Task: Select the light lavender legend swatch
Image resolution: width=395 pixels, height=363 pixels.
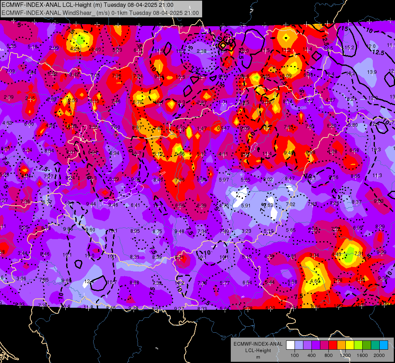Action: pyautogui.click(x=299, y=345)
